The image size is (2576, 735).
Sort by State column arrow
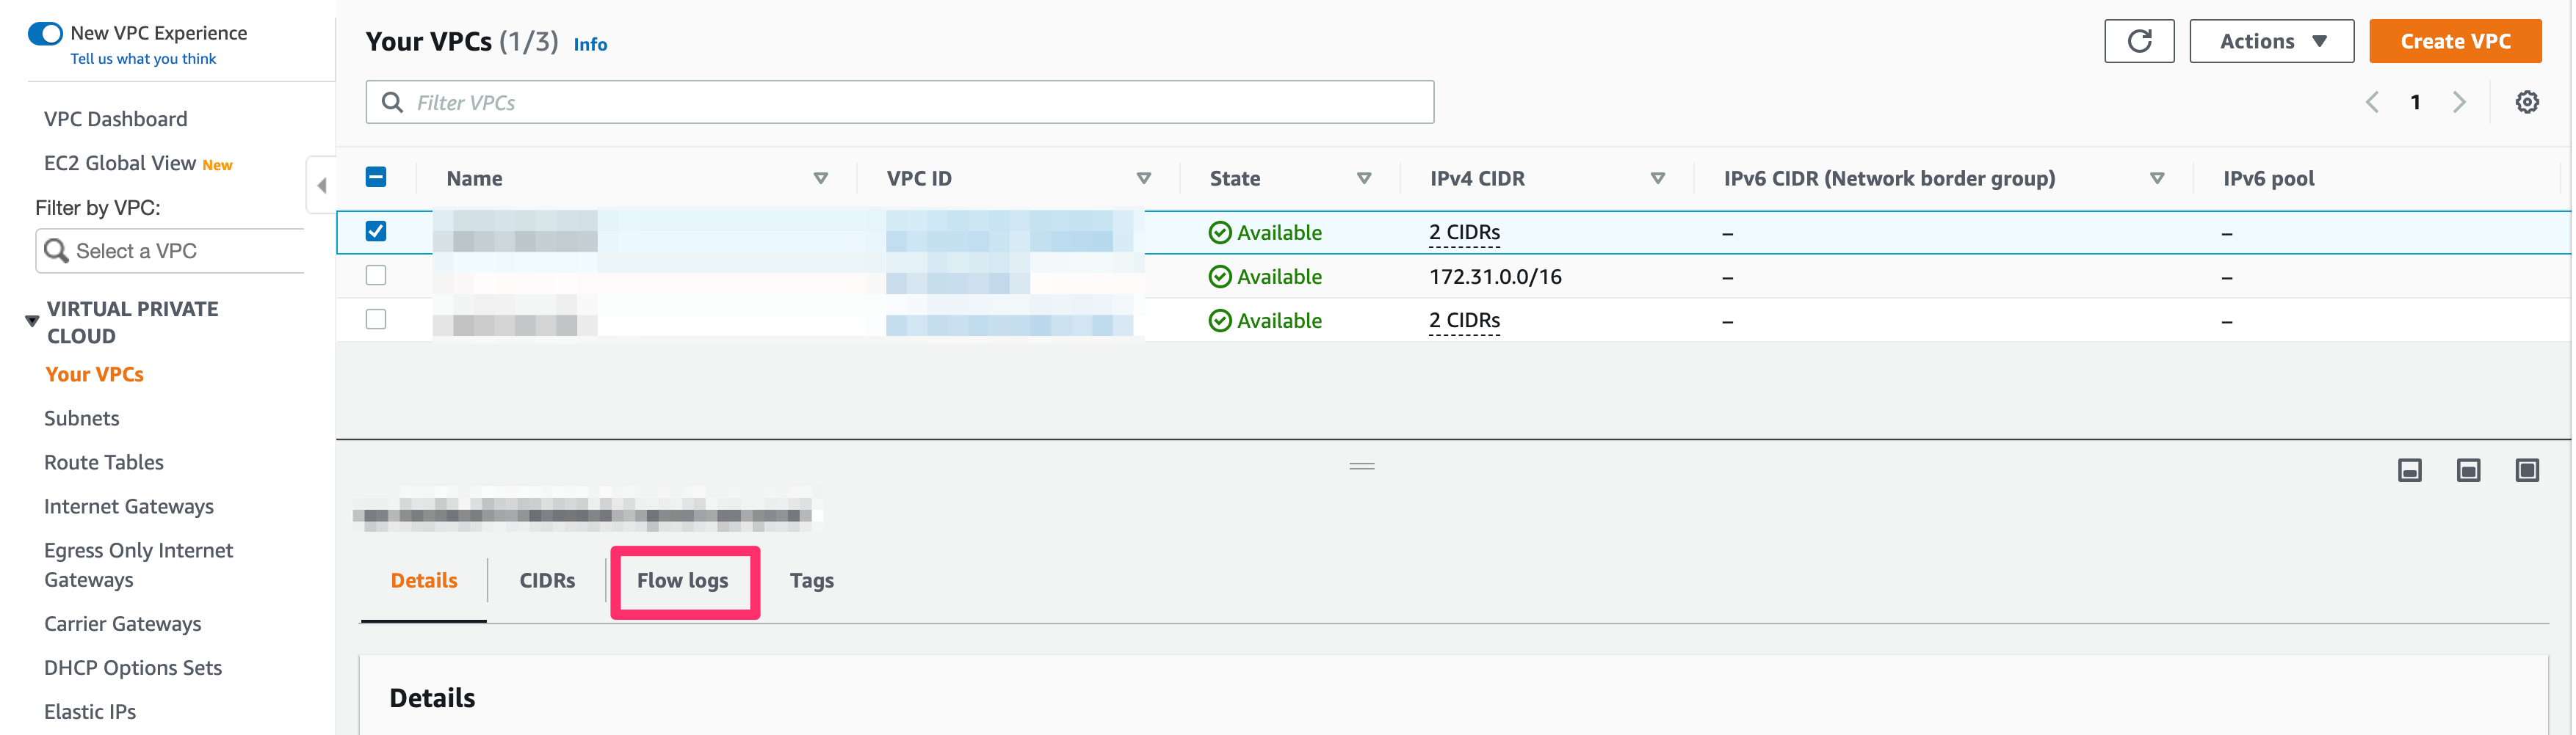1363,179
